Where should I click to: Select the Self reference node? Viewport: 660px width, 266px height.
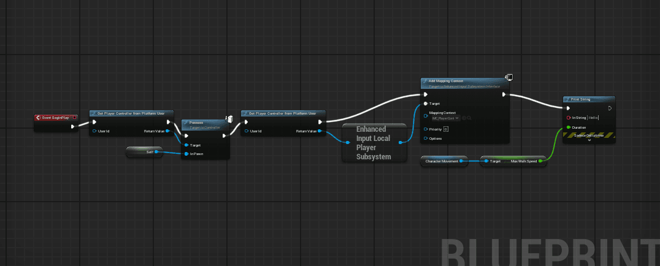(144, 152)
